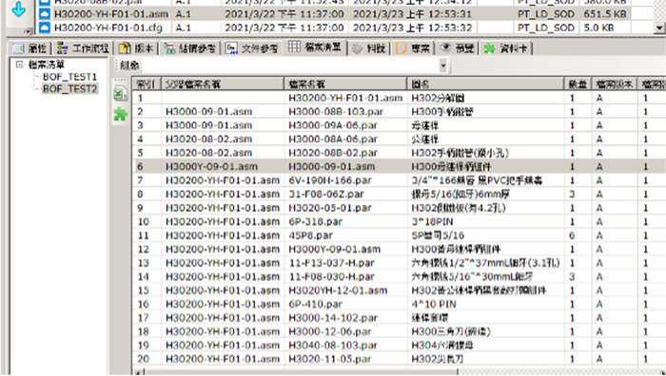Click file name H3020-11-05.par
The width and height of the screenshot is (666, 376).
pos(329,359)
